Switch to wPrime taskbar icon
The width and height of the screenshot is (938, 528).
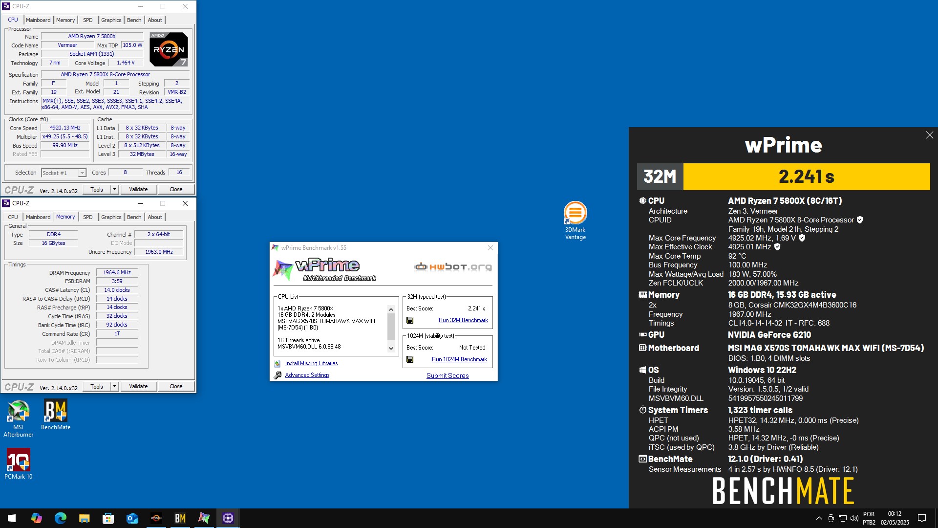point(204,518)
